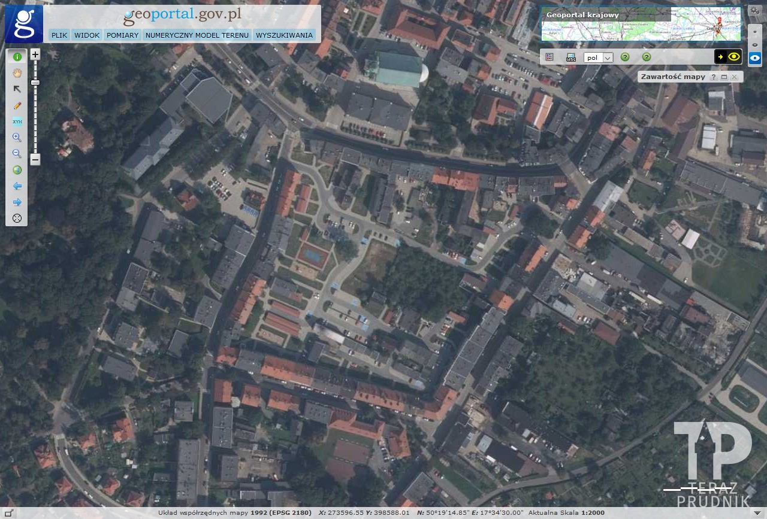Open the gears settings icon
Viewport: 767px width, 519px height.
click(754, 11)
